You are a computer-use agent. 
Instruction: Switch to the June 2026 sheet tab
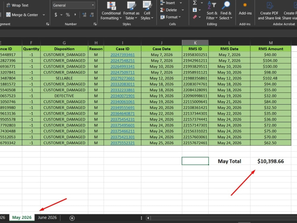click(x=47, y=218)
